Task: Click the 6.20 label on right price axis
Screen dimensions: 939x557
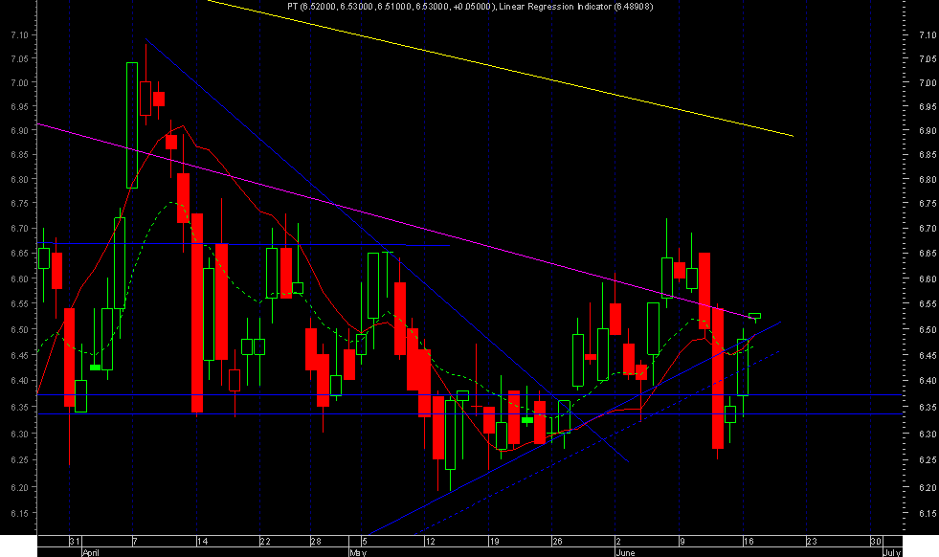Action: 928,487
